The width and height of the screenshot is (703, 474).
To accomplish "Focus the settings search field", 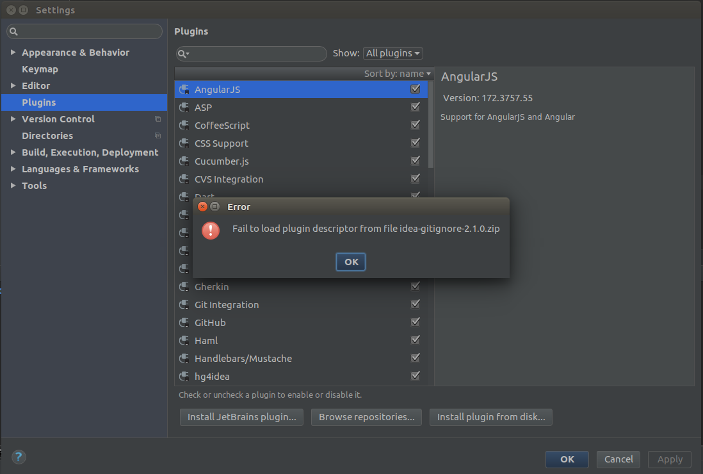I will 85,31.
